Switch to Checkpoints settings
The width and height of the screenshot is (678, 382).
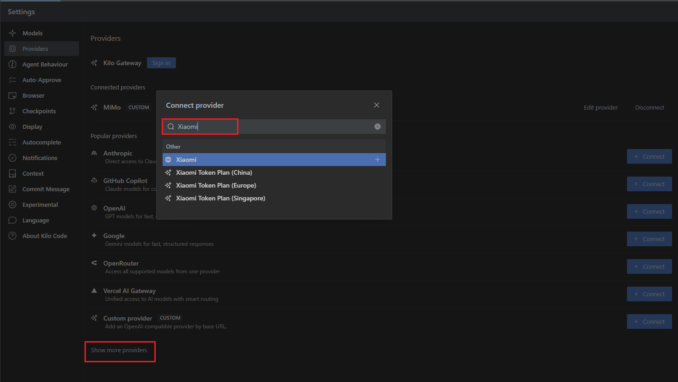tap(41, 111)
